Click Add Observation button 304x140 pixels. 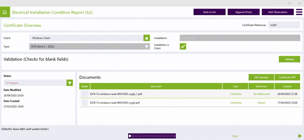tap(278, 12)
